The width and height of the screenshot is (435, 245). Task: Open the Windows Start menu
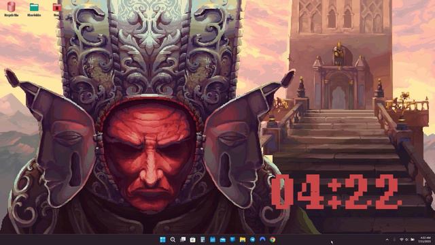[163, 240]
